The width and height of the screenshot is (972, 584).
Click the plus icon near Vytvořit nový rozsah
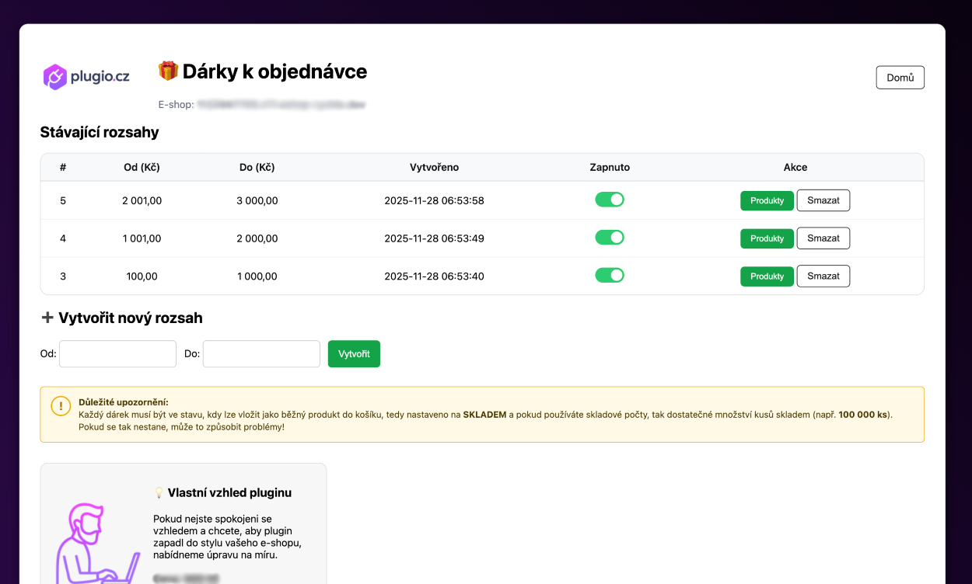click(x=47, y=318)
